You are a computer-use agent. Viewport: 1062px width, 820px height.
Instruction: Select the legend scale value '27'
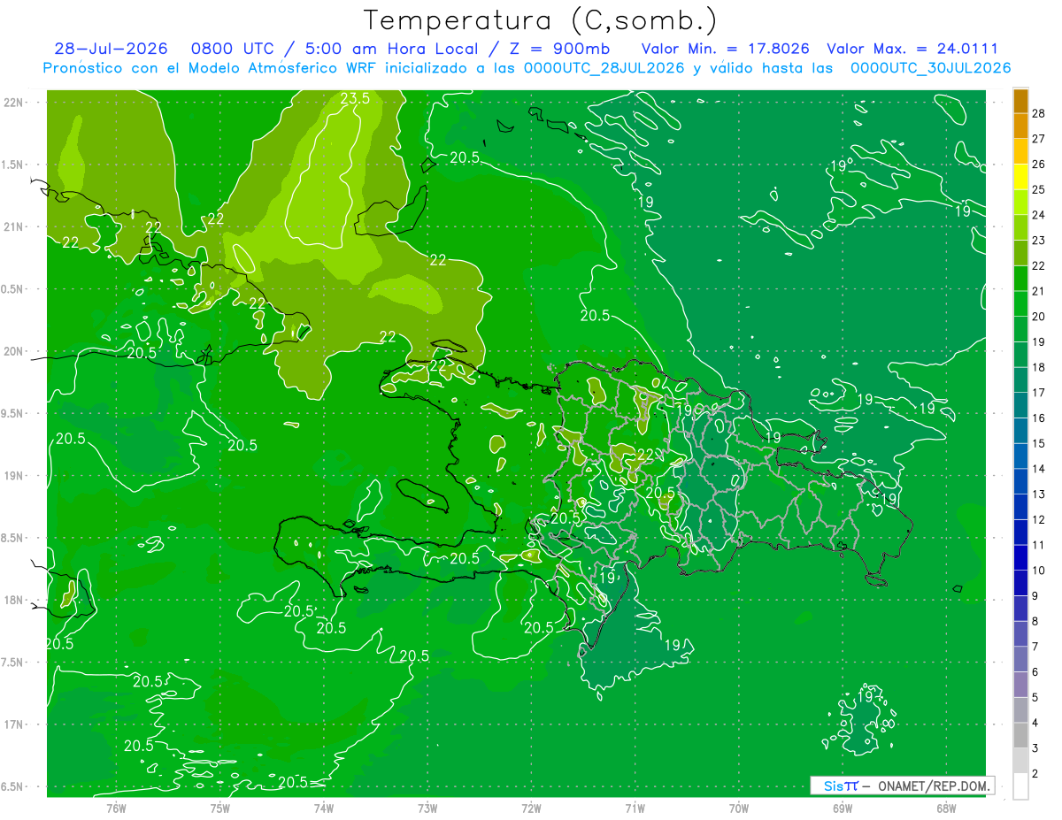coord(1039,139)
